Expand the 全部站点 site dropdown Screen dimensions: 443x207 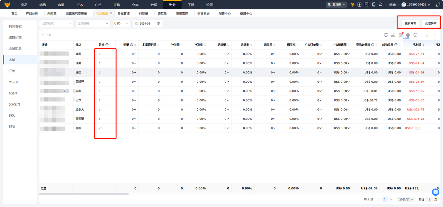click(56, 23)
